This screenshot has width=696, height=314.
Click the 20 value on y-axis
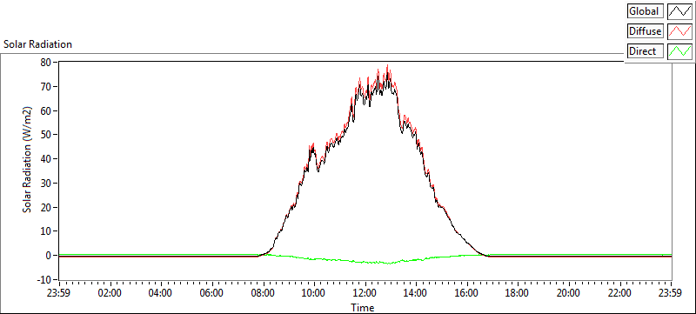tap(45, 207)
